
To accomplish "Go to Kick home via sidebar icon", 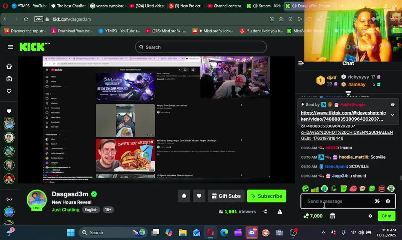I will pyautogui.click(x=9, y=66).
